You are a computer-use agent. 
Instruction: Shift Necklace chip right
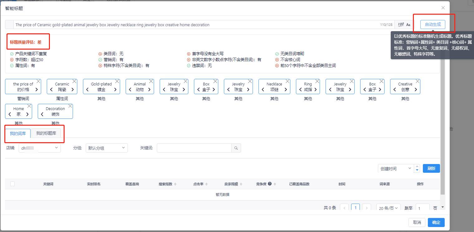pyautogui.click(x=286, y=89)
